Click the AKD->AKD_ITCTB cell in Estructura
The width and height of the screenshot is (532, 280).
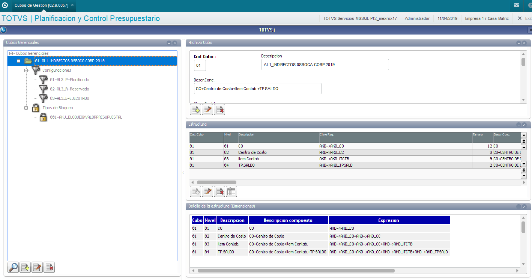[x=395, y=159]
